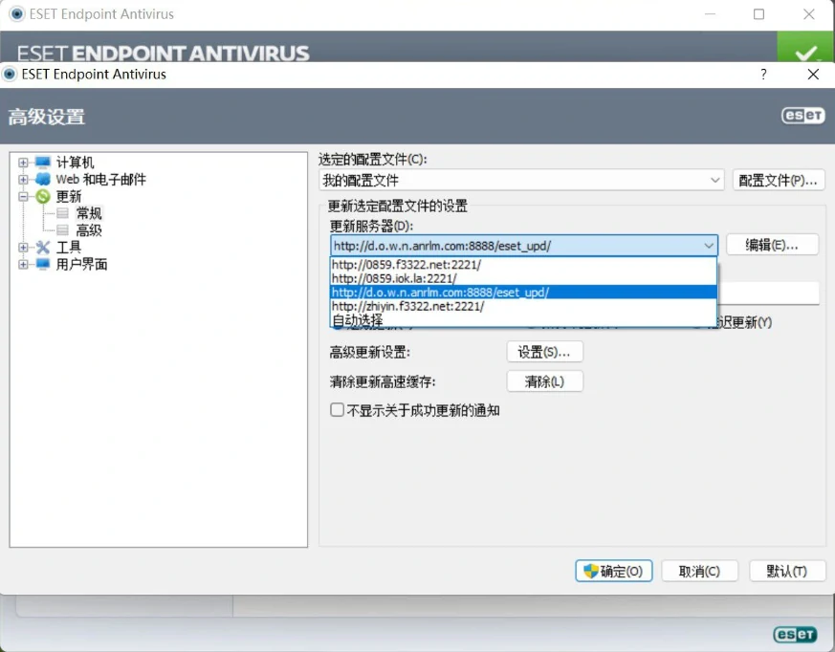Screen dimensions: 835x652
Task: Open the 高级 item under 更新
Action: [89, 230]
